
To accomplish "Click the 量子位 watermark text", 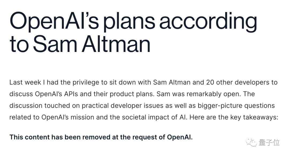I will 269,143.
